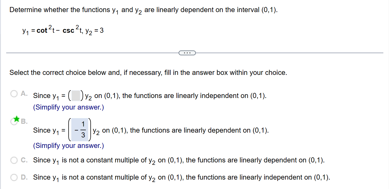The width and height of the screenshot is (389, 189).
Task: Click the 'Simplify your answer' text under choice B
Action: [x=68, y=146]
